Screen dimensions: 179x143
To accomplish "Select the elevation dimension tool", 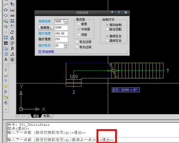I will (12, 43).
